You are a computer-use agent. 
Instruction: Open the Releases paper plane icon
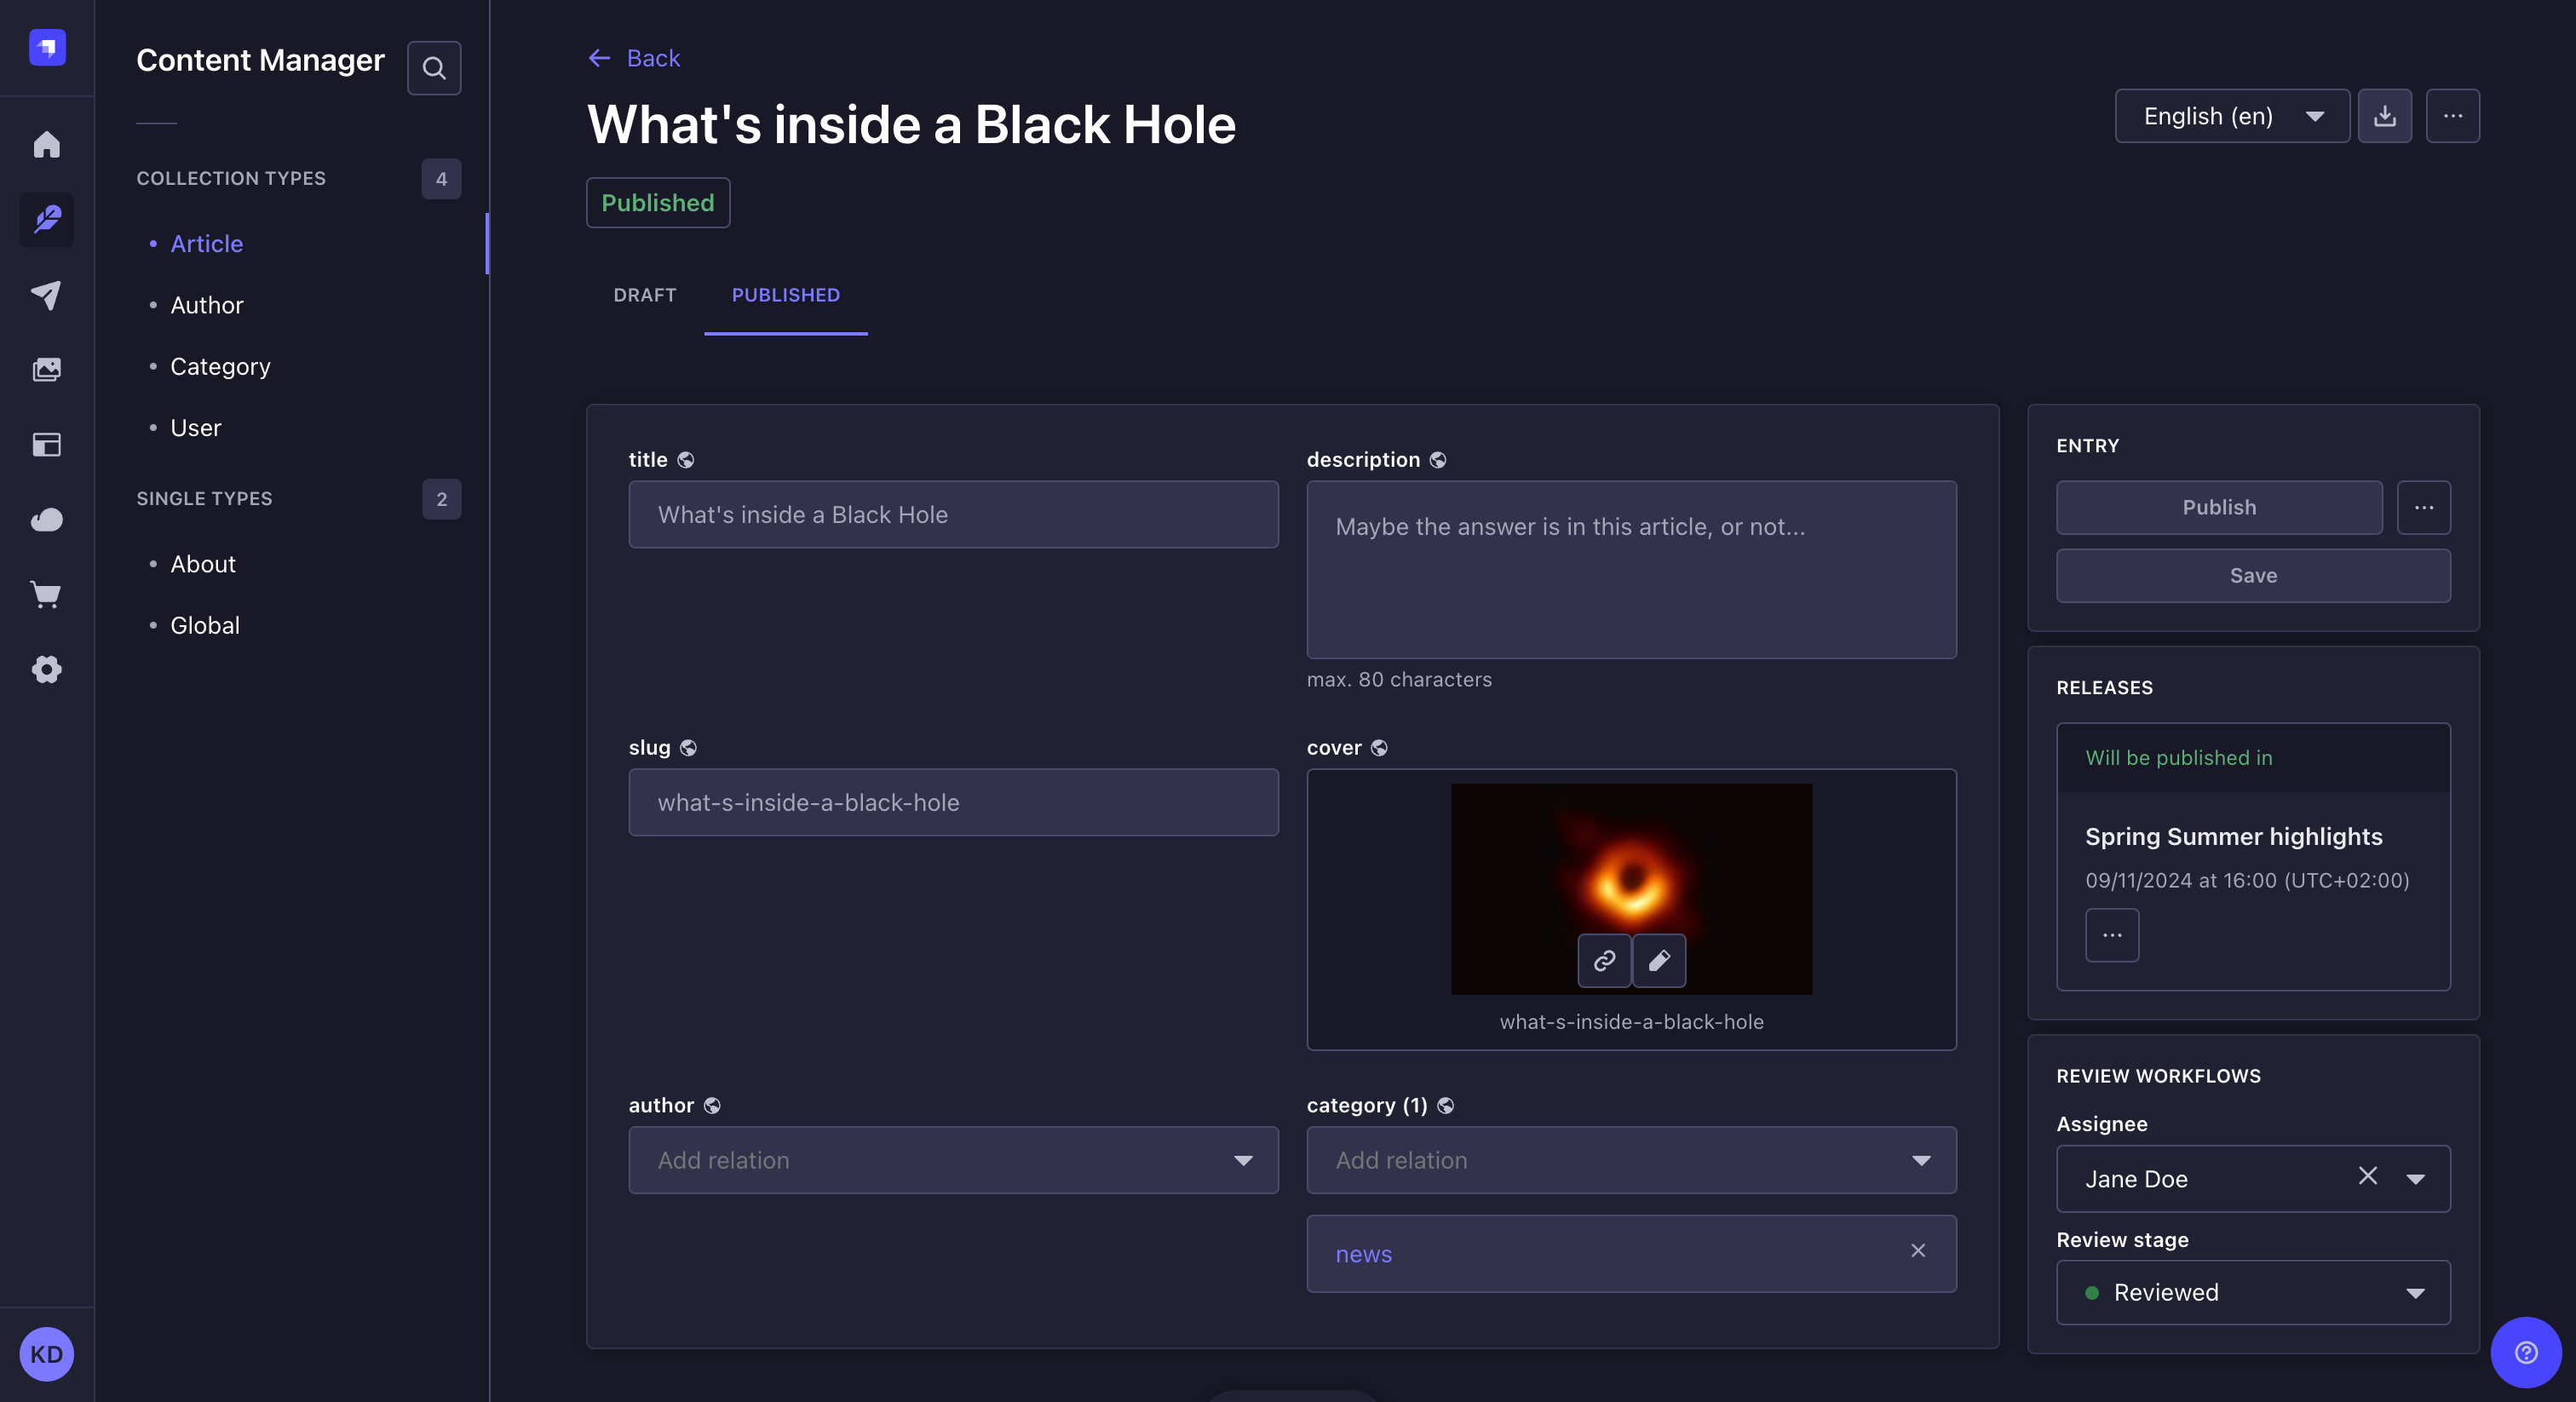[46, 294]
